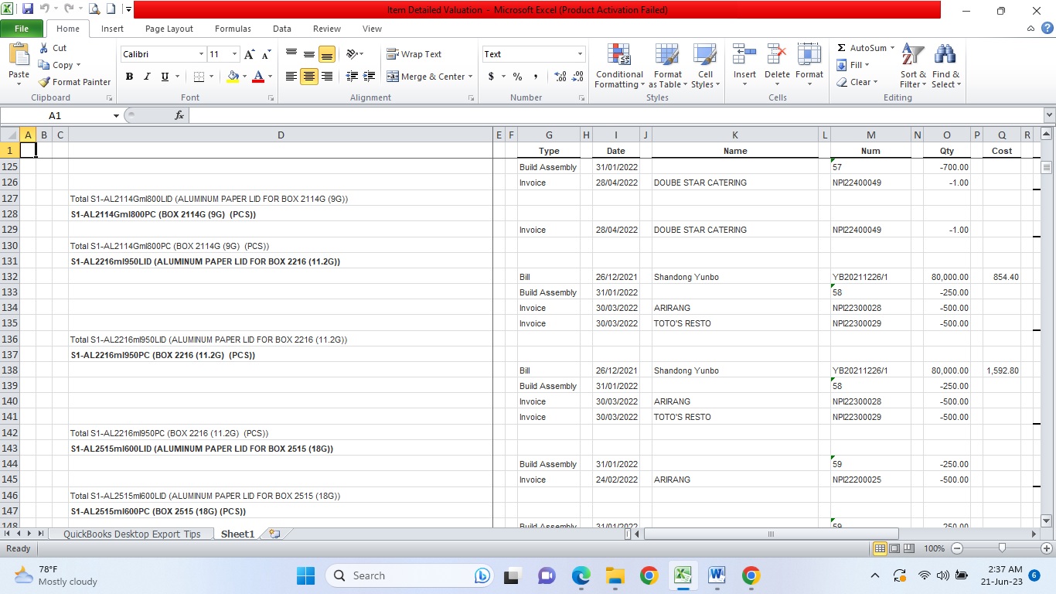The image size is (1056, 594).
Task: Switch to Normal view in status bar
Action: [880, 548]
